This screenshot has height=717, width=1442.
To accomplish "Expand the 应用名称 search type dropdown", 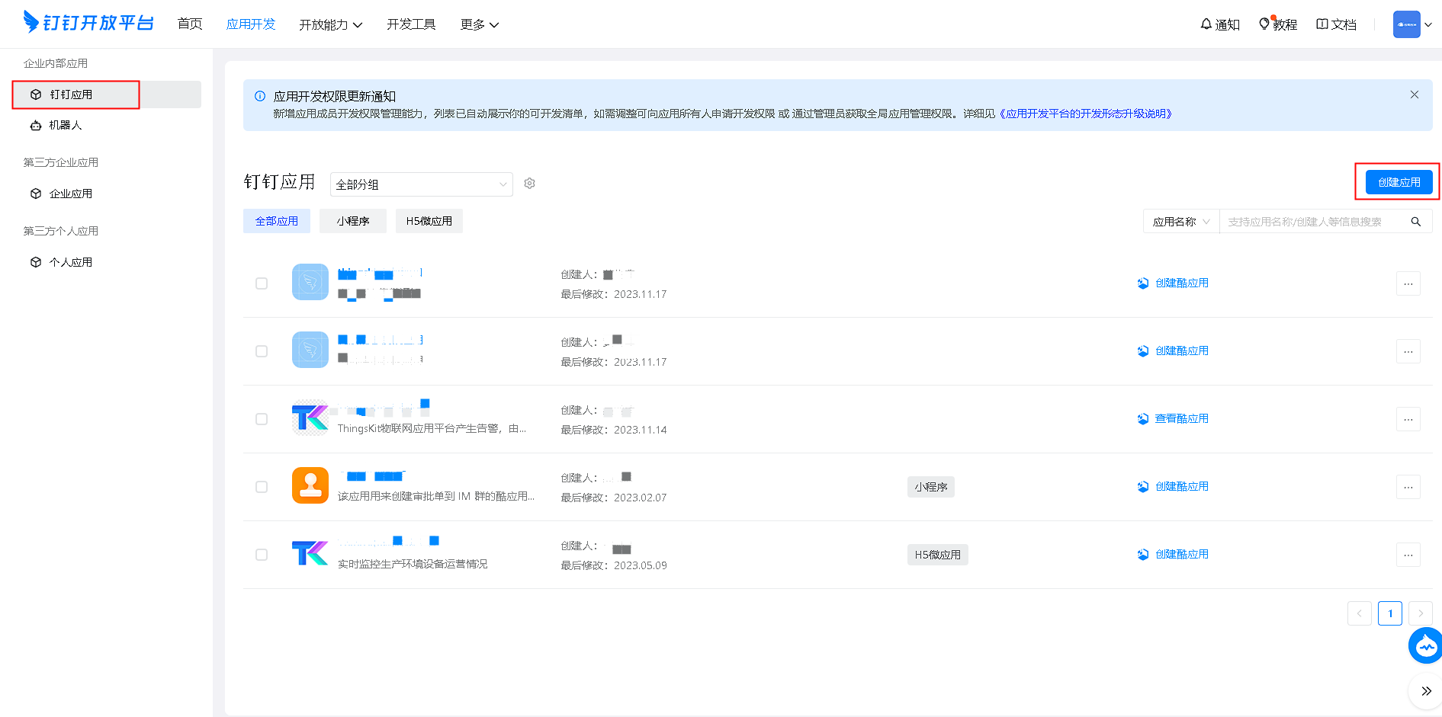I will coord(1180,222).
